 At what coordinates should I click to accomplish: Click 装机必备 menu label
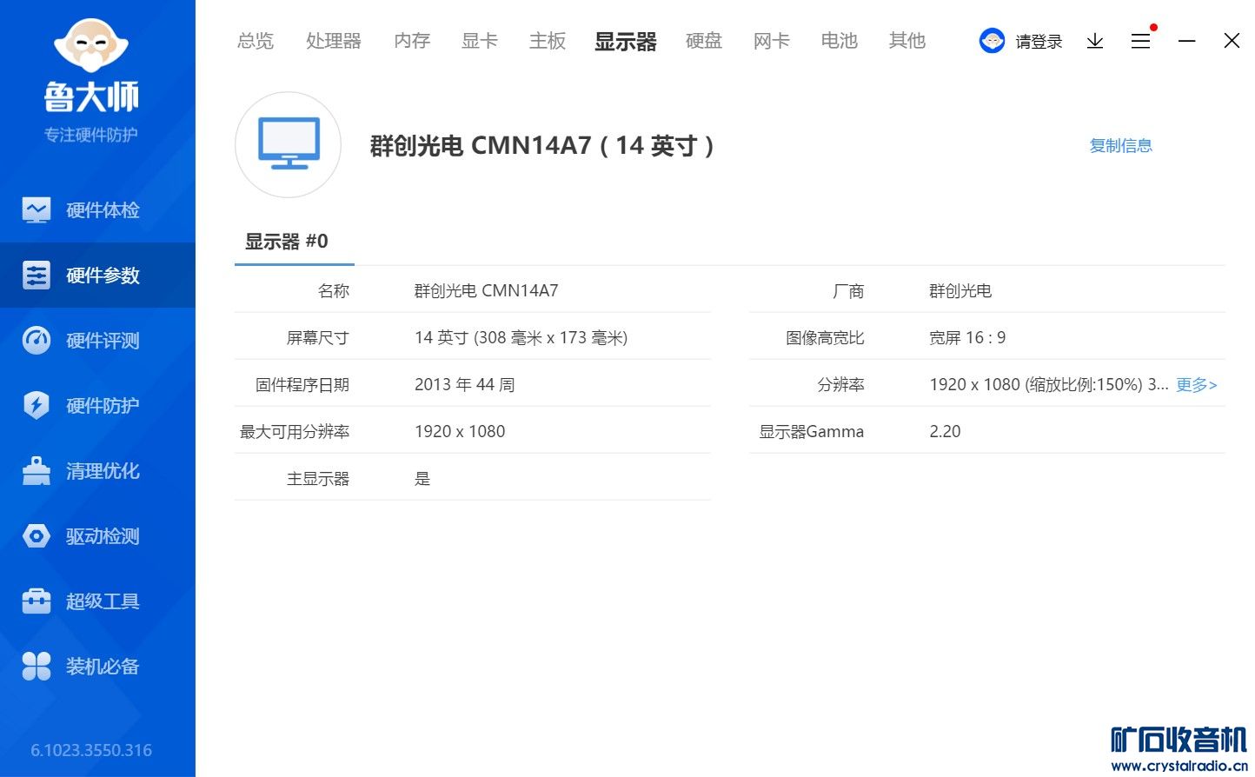(103, 667)
